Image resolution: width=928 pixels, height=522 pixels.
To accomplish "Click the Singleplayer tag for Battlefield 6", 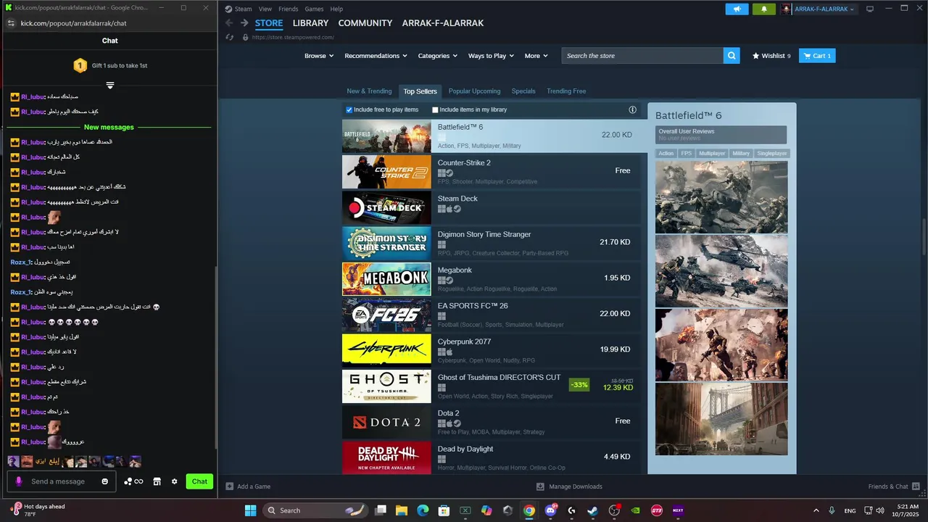I will 772,154.
